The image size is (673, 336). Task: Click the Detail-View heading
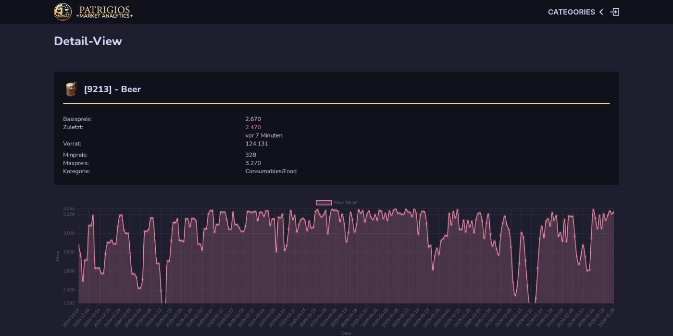coord(87,41)
